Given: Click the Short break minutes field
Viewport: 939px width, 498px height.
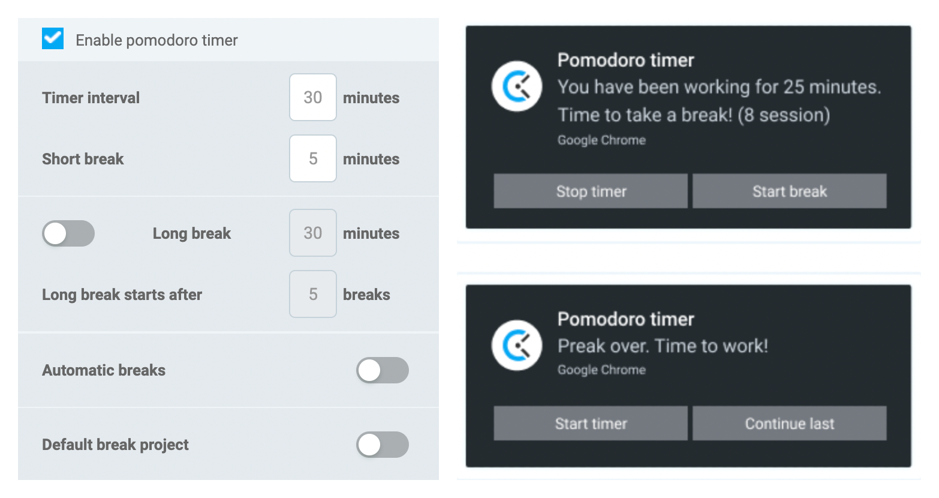Looking at the screenshot, I should 312,158.
